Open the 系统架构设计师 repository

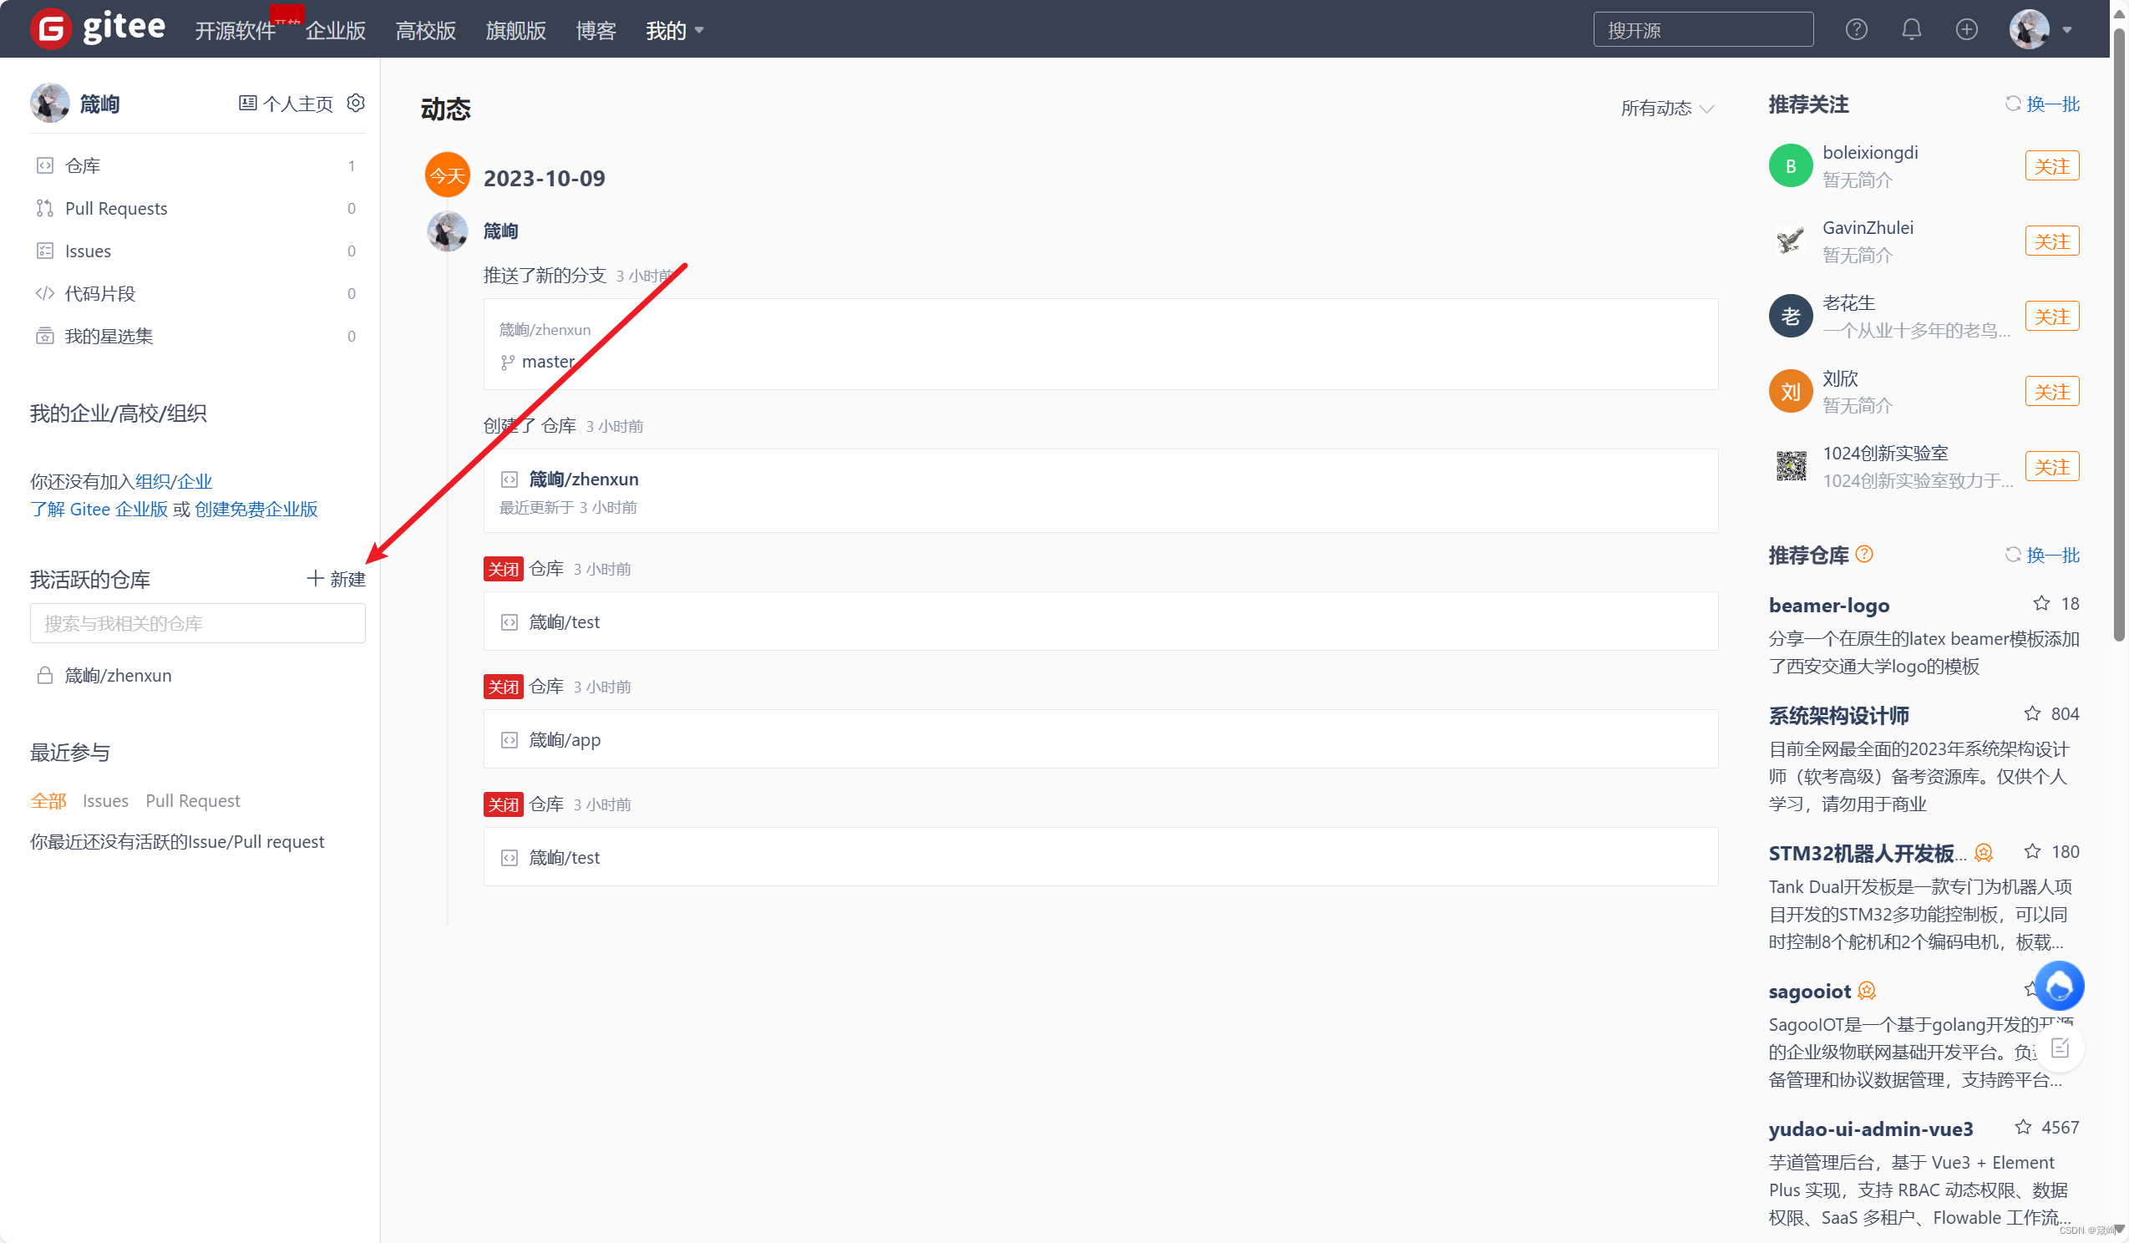click(x=1838, y=716)
